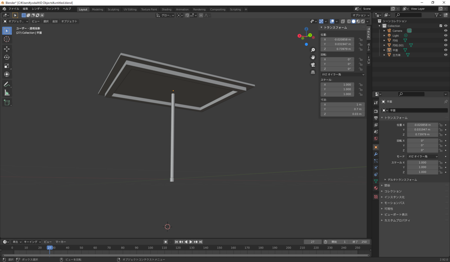Open the オプション dropdown
This screenshot has height=262, width=450.
pos(361,15)
